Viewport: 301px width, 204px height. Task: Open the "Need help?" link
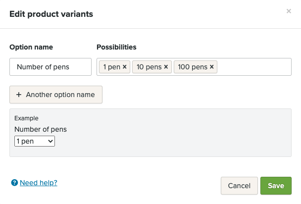(39, 183)
